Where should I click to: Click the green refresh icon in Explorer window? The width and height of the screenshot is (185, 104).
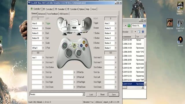click(x=129, y=26)
